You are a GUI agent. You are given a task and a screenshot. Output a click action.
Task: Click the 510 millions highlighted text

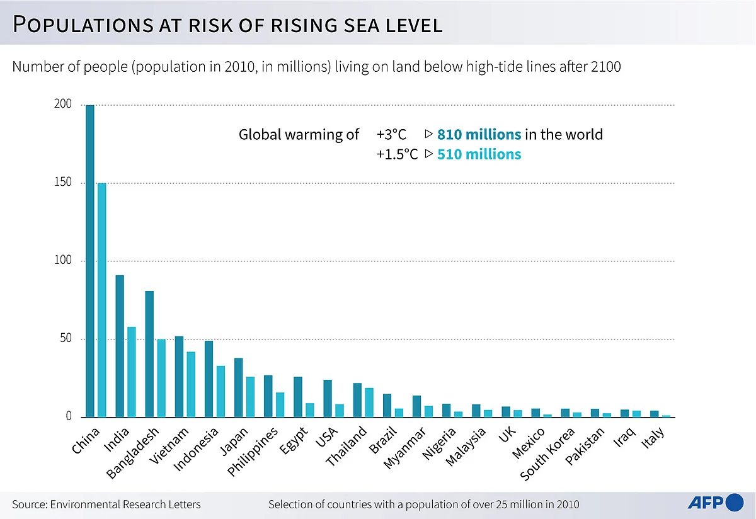479,154
